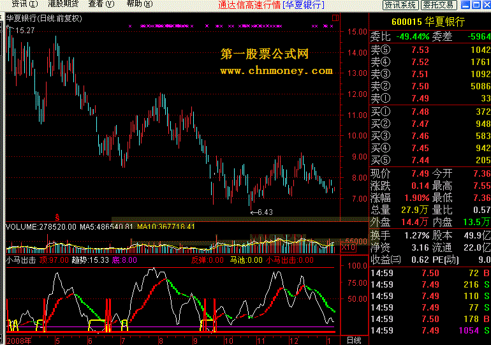Click the 14:59 trade with volume 216
Viewport: 491px width, 345px height.
click(x=430, y=284)
